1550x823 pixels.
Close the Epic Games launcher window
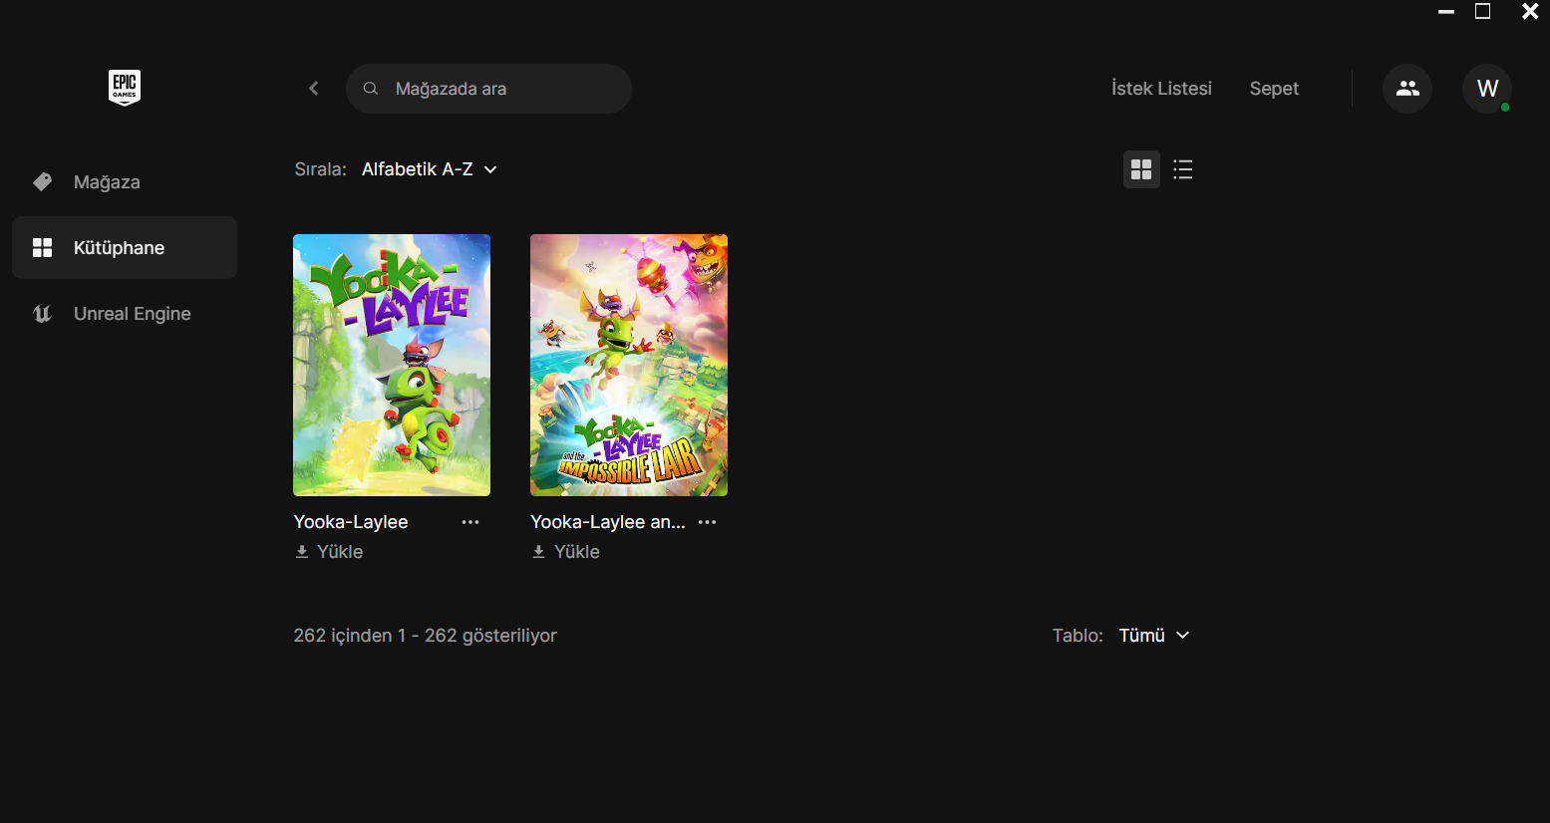click(x=1530, y=11)
